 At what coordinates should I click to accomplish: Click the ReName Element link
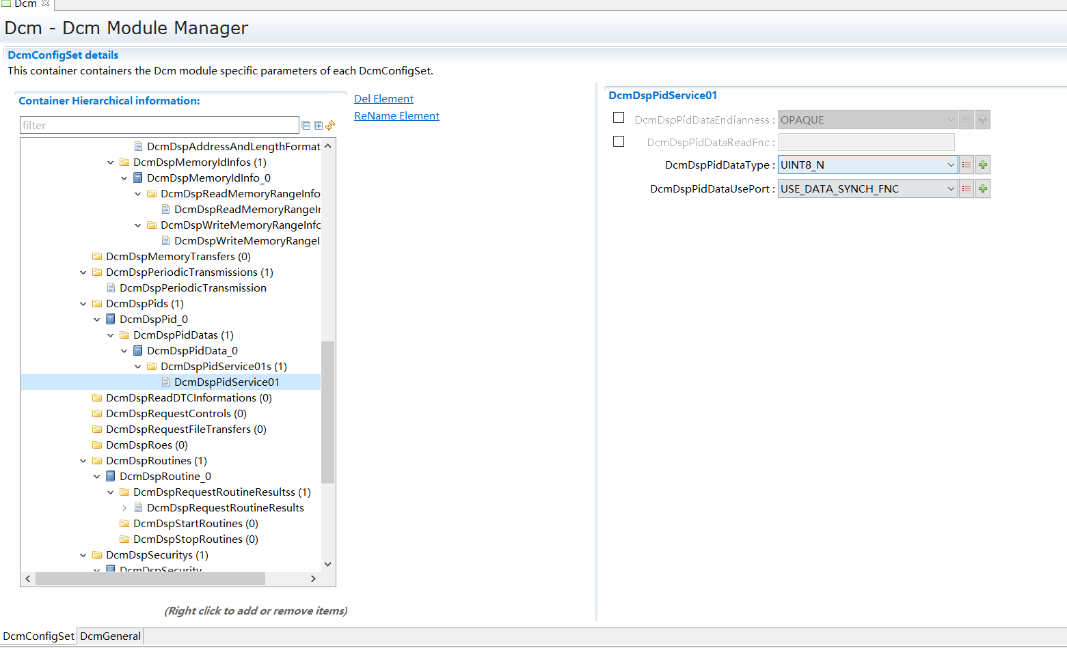396,116
